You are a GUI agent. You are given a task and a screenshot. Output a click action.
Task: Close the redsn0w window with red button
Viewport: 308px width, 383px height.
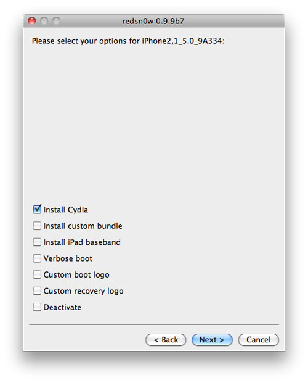[x=32, y=21]
